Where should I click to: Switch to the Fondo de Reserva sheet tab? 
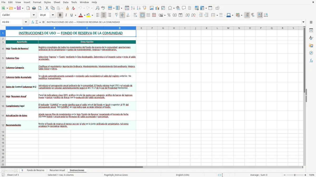[x=36, y=170]
